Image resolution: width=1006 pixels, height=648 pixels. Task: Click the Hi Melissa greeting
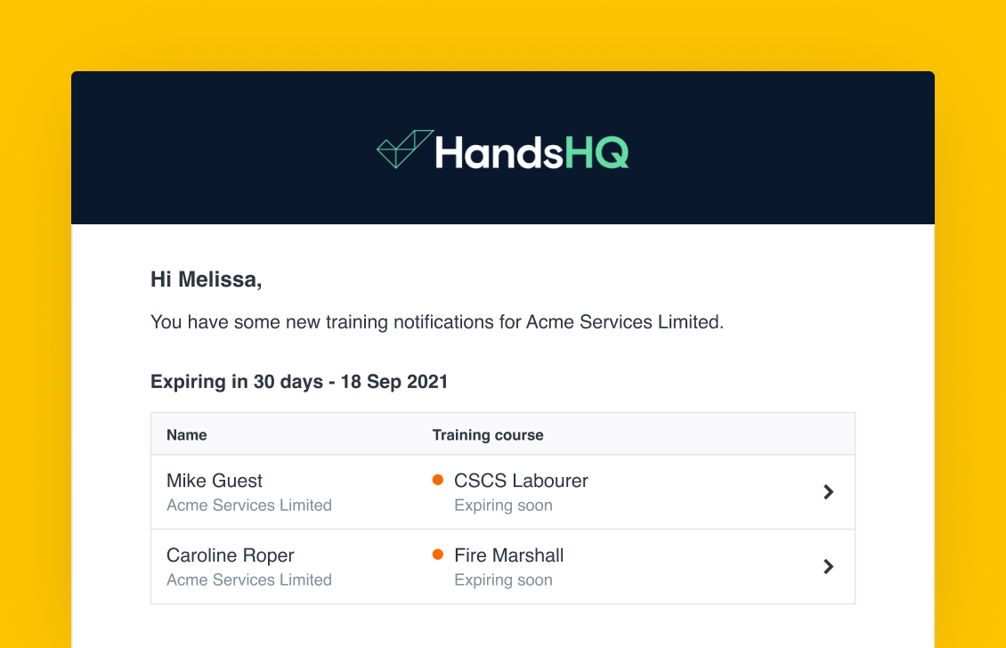207,279
